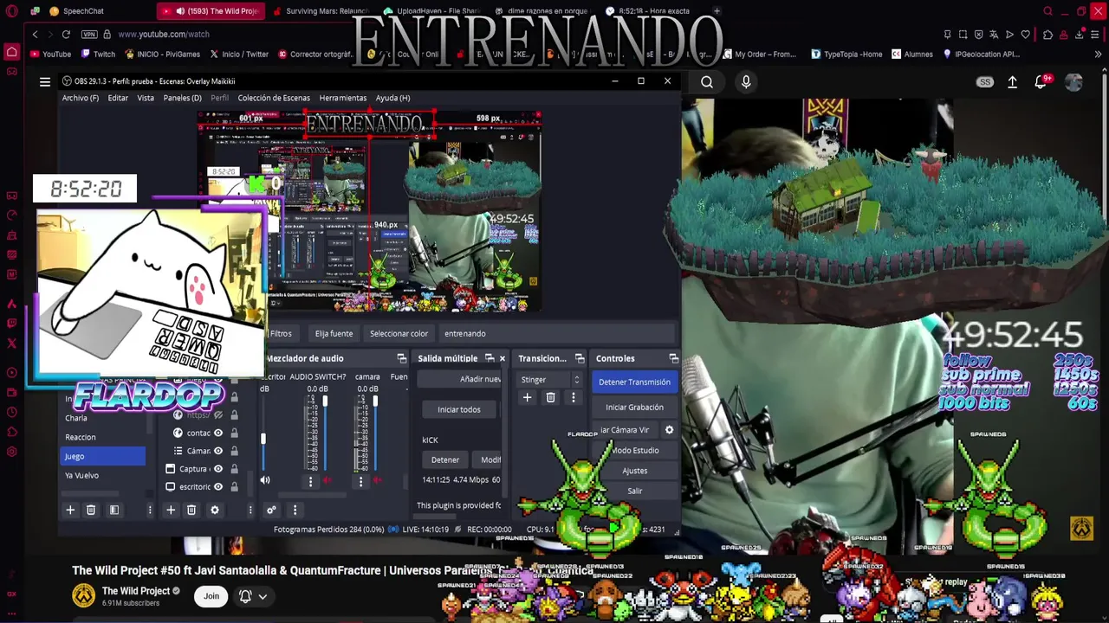Click Join on The Wild Project channel
Screen dimensions: 1109x623
coord(211,595)
